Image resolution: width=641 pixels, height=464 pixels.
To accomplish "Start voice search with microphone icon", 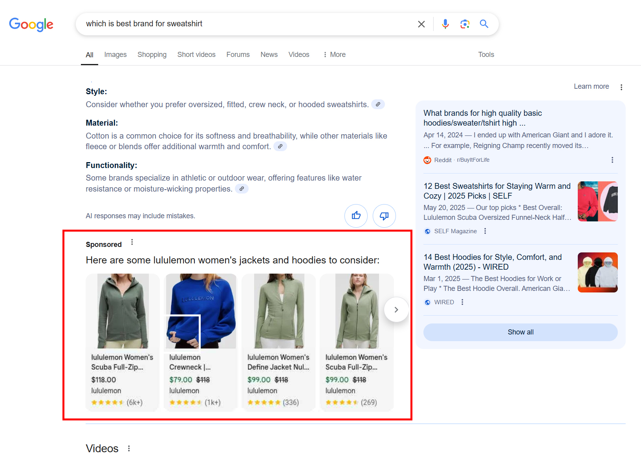I will [445, 24].
